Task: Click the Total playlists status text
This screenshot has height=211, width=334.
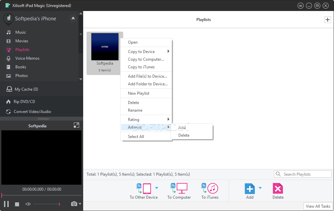Action: pyautogui.click(x=138, y=174)
